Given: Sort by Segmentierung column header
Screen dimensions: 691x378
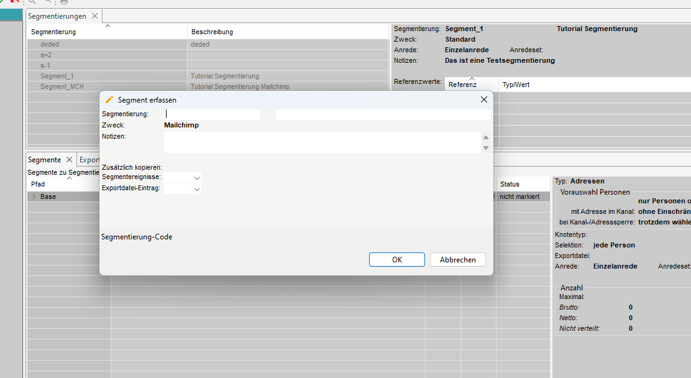Looking at the screenshot, I should (53, 32).
